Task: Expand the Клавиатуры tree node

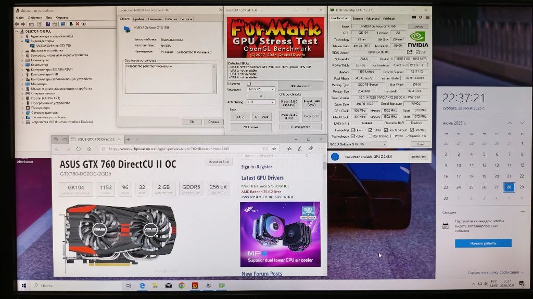Action: coord(22,60)
